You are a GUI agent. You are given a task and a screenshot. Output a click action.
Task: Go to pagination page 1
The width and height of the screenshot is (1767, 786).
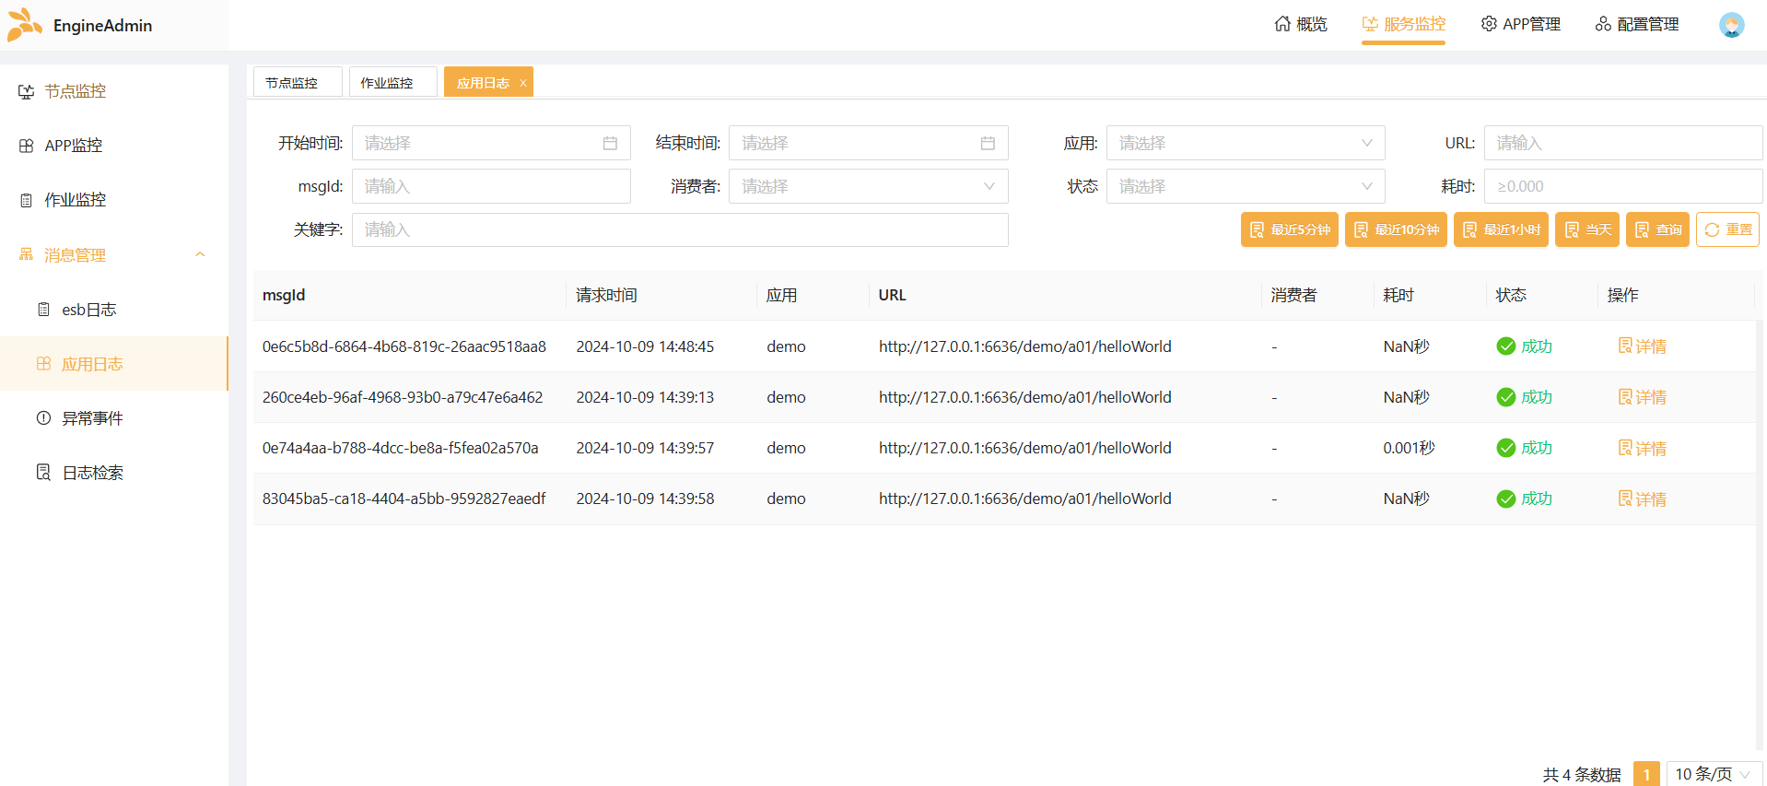pos(1646,774)
